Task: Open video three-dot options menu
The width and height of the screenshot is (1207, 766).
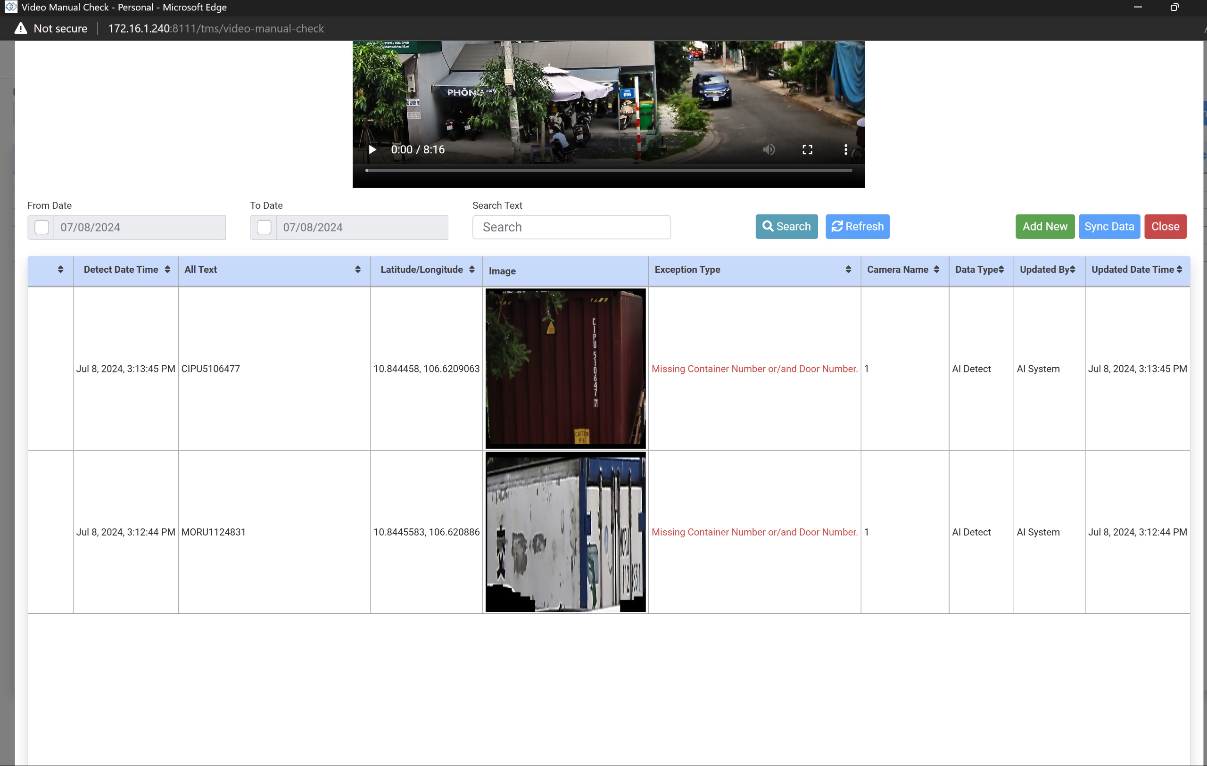Action: [x=845, y=150]
